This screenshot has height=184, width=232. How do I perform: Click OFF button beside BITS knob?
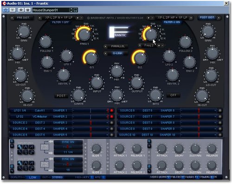(x=173, y=95)
